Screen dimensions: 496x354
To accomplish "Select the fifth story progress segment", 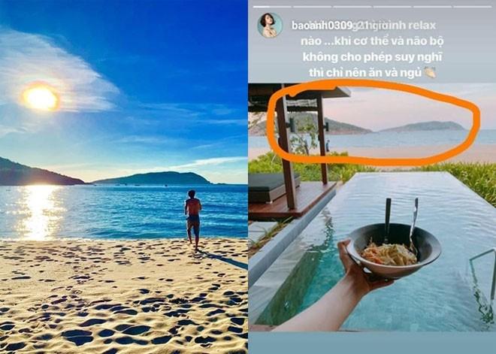I will (432, 7).
